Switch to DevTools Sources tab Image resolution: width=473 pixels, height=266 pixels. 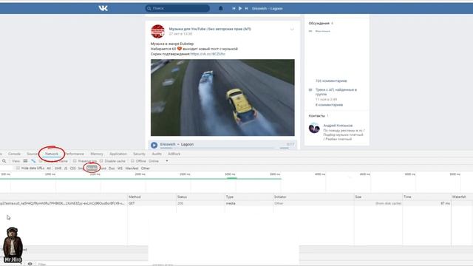pos(33,154)
